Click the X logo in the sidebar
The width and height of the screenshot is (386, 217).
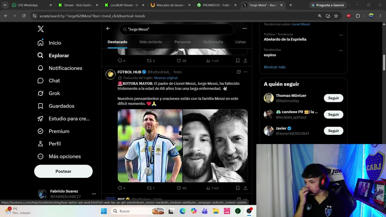(41, 29)
